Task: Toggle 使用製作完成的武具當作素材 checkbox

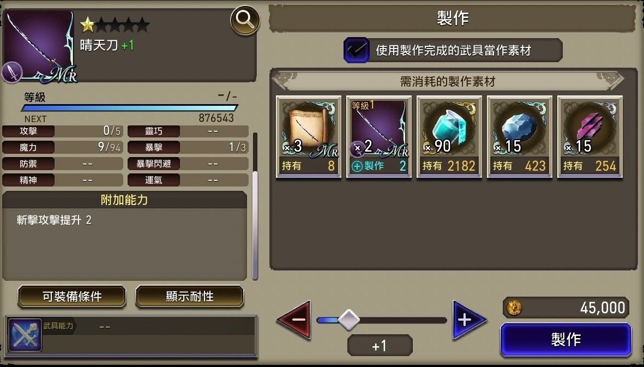Action: pos(356,50)
